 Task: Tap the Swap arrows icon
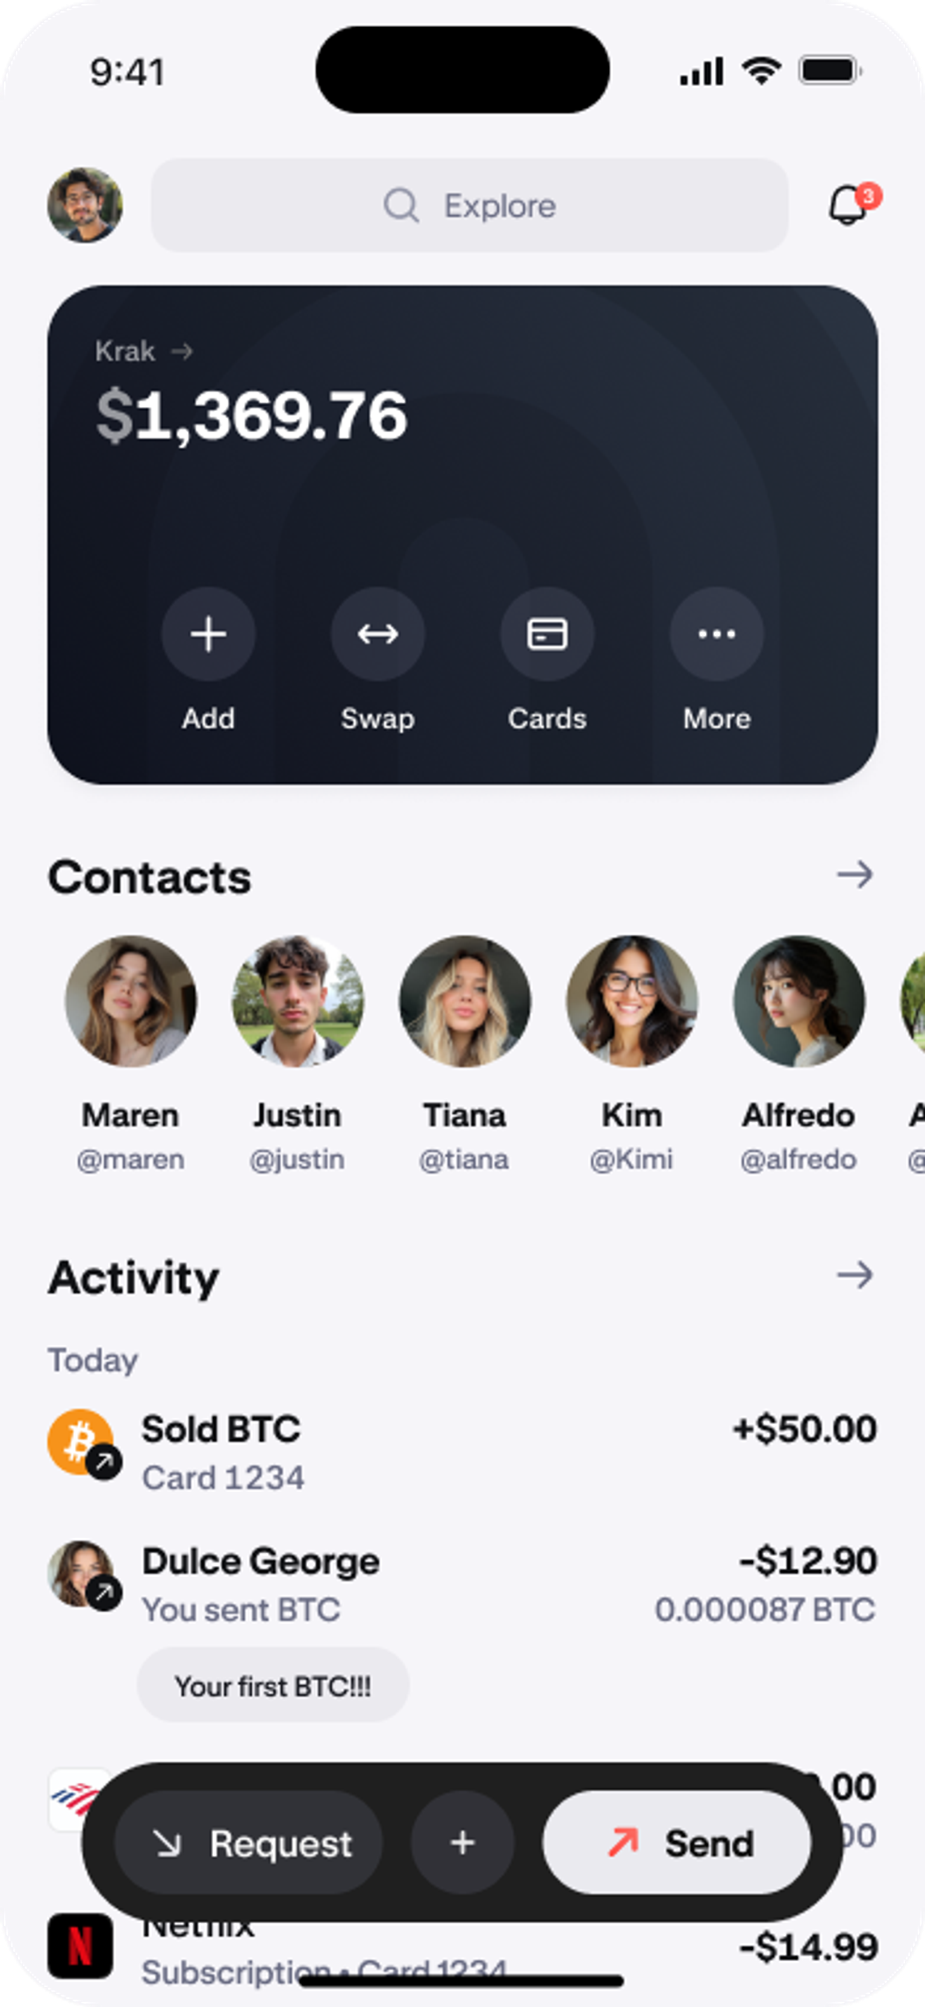pyautogui.click(x=378, y=633)
